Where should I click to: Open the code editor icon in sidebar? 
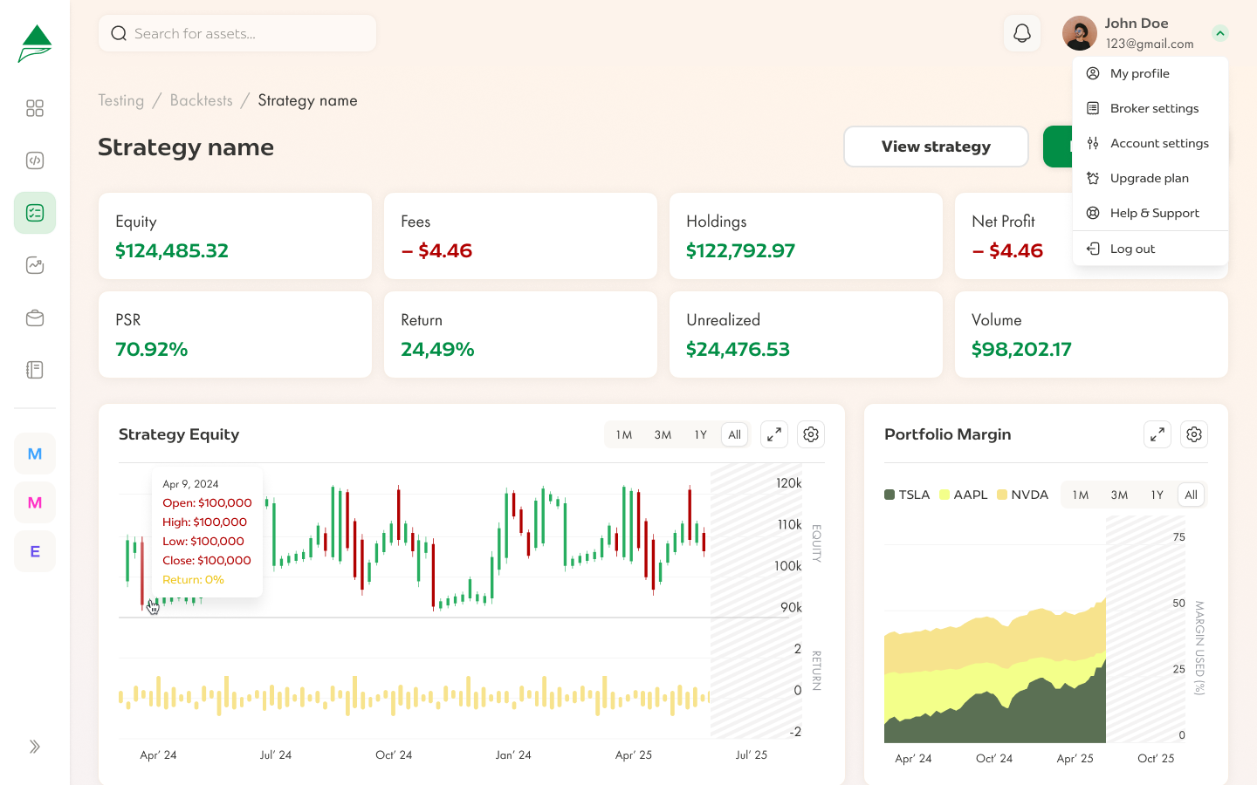point(35,160)
